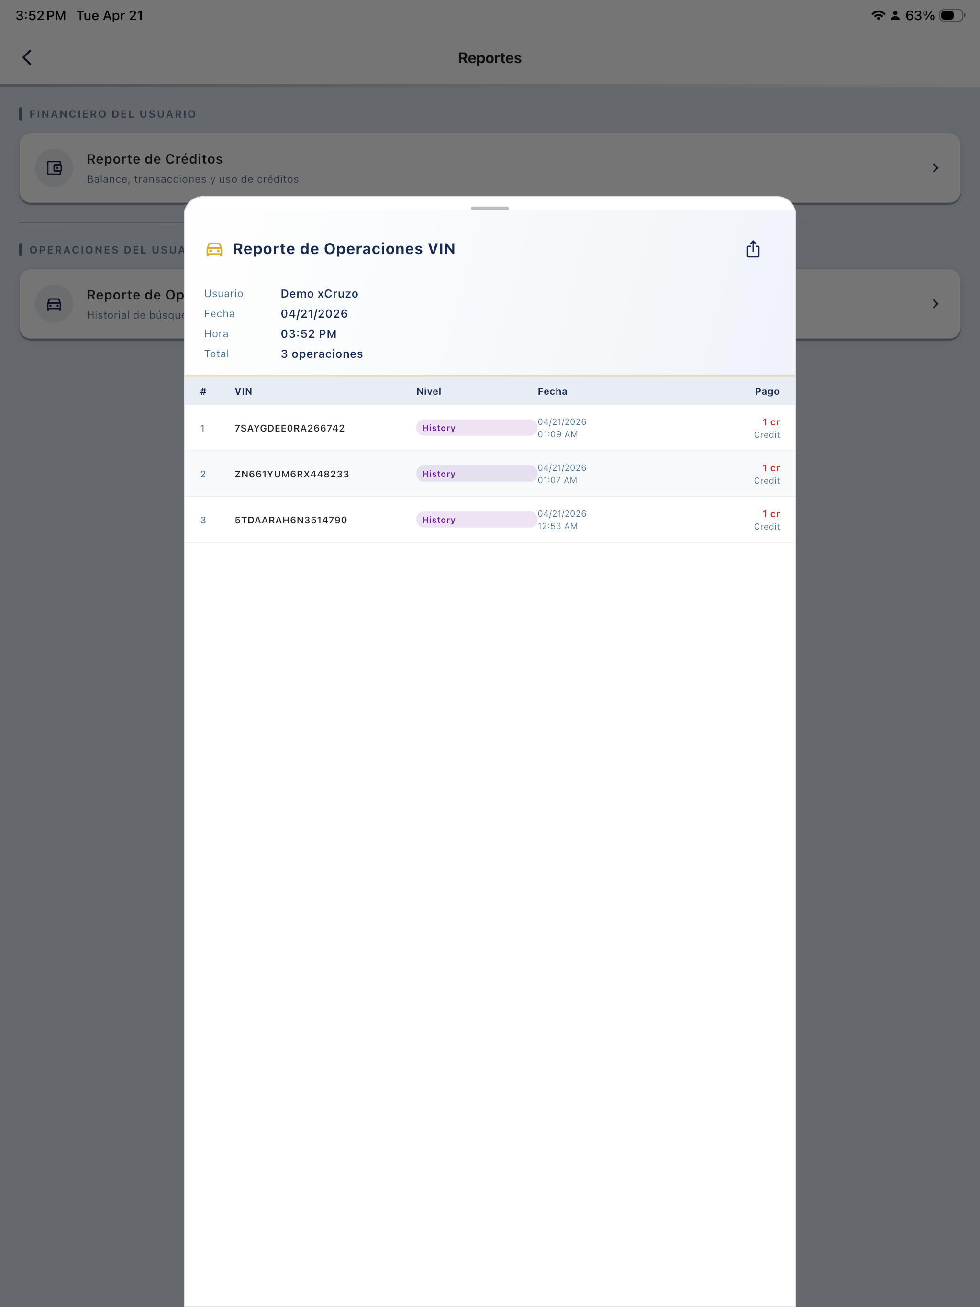
Task: Tap the # column header
Action: click(x=203, y=391)
